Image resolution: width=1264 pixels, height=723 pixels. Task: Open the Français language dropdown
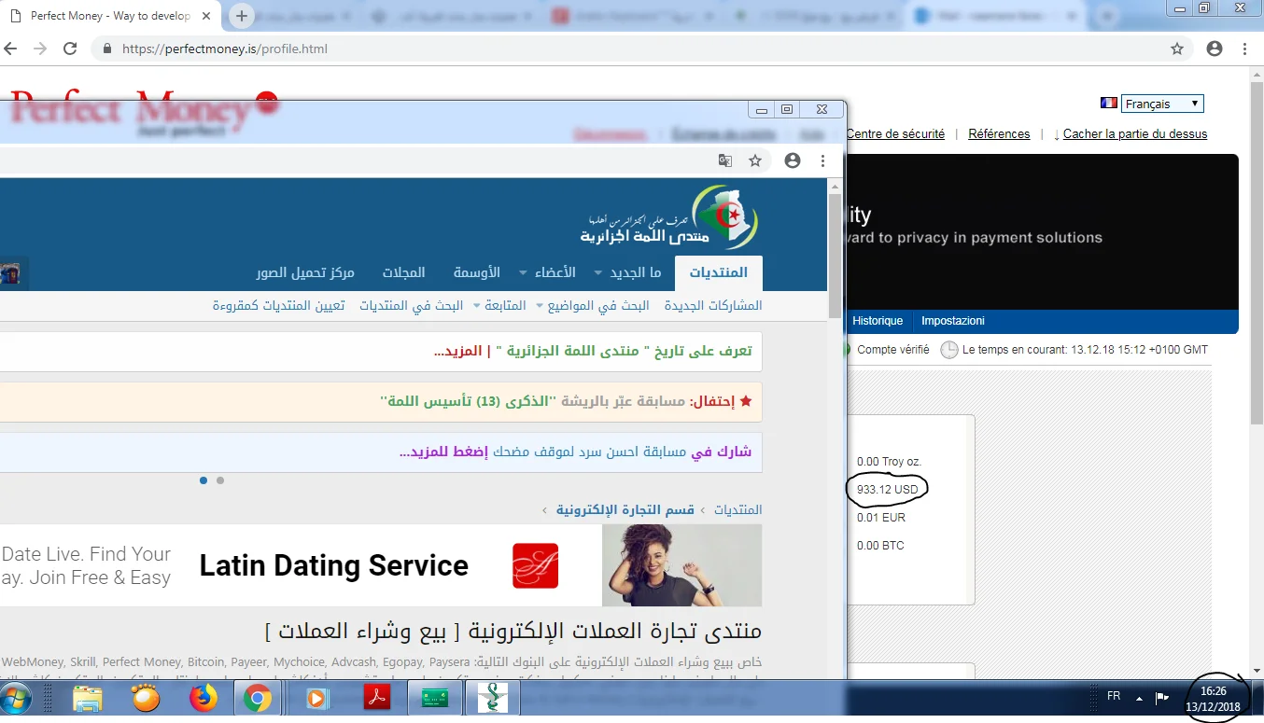pyautogui.click(x=1162, y=104)
